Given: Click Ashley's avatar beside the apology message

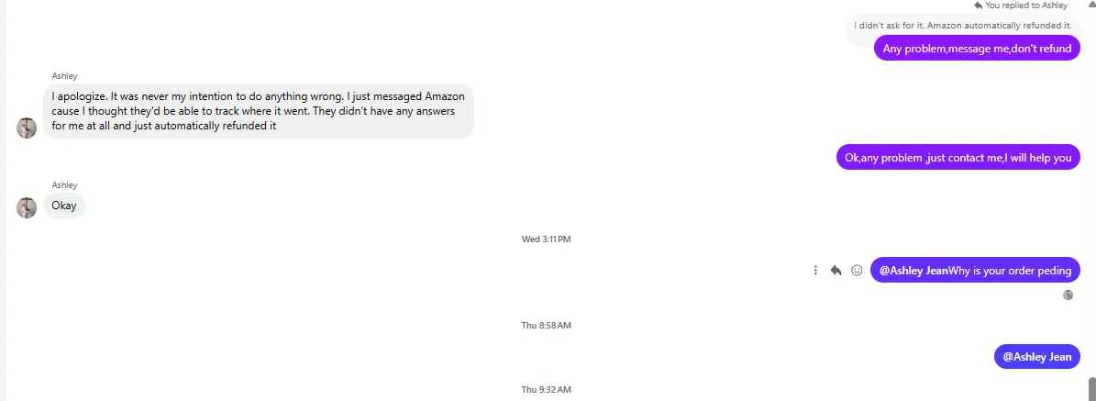Looking at the screenshot, I should 27,128.
